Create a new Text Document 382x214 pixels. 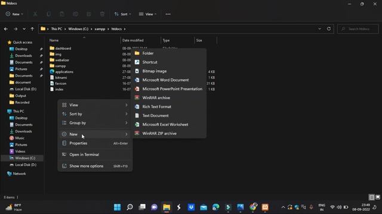pos(169,115)
